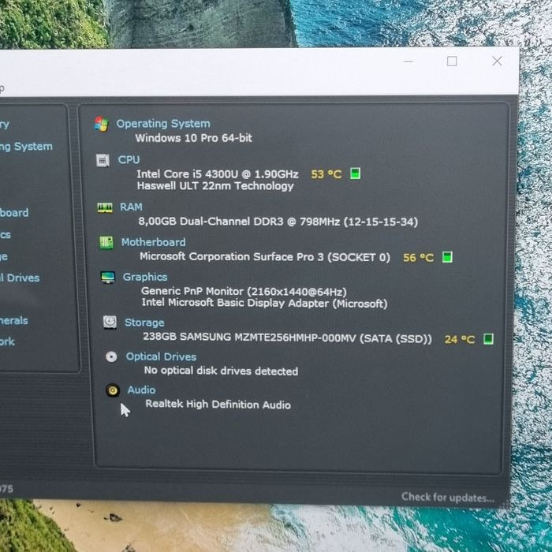Open the Storage section heading
This screenshot has height=552, width=552.
[x=144, y=323]
